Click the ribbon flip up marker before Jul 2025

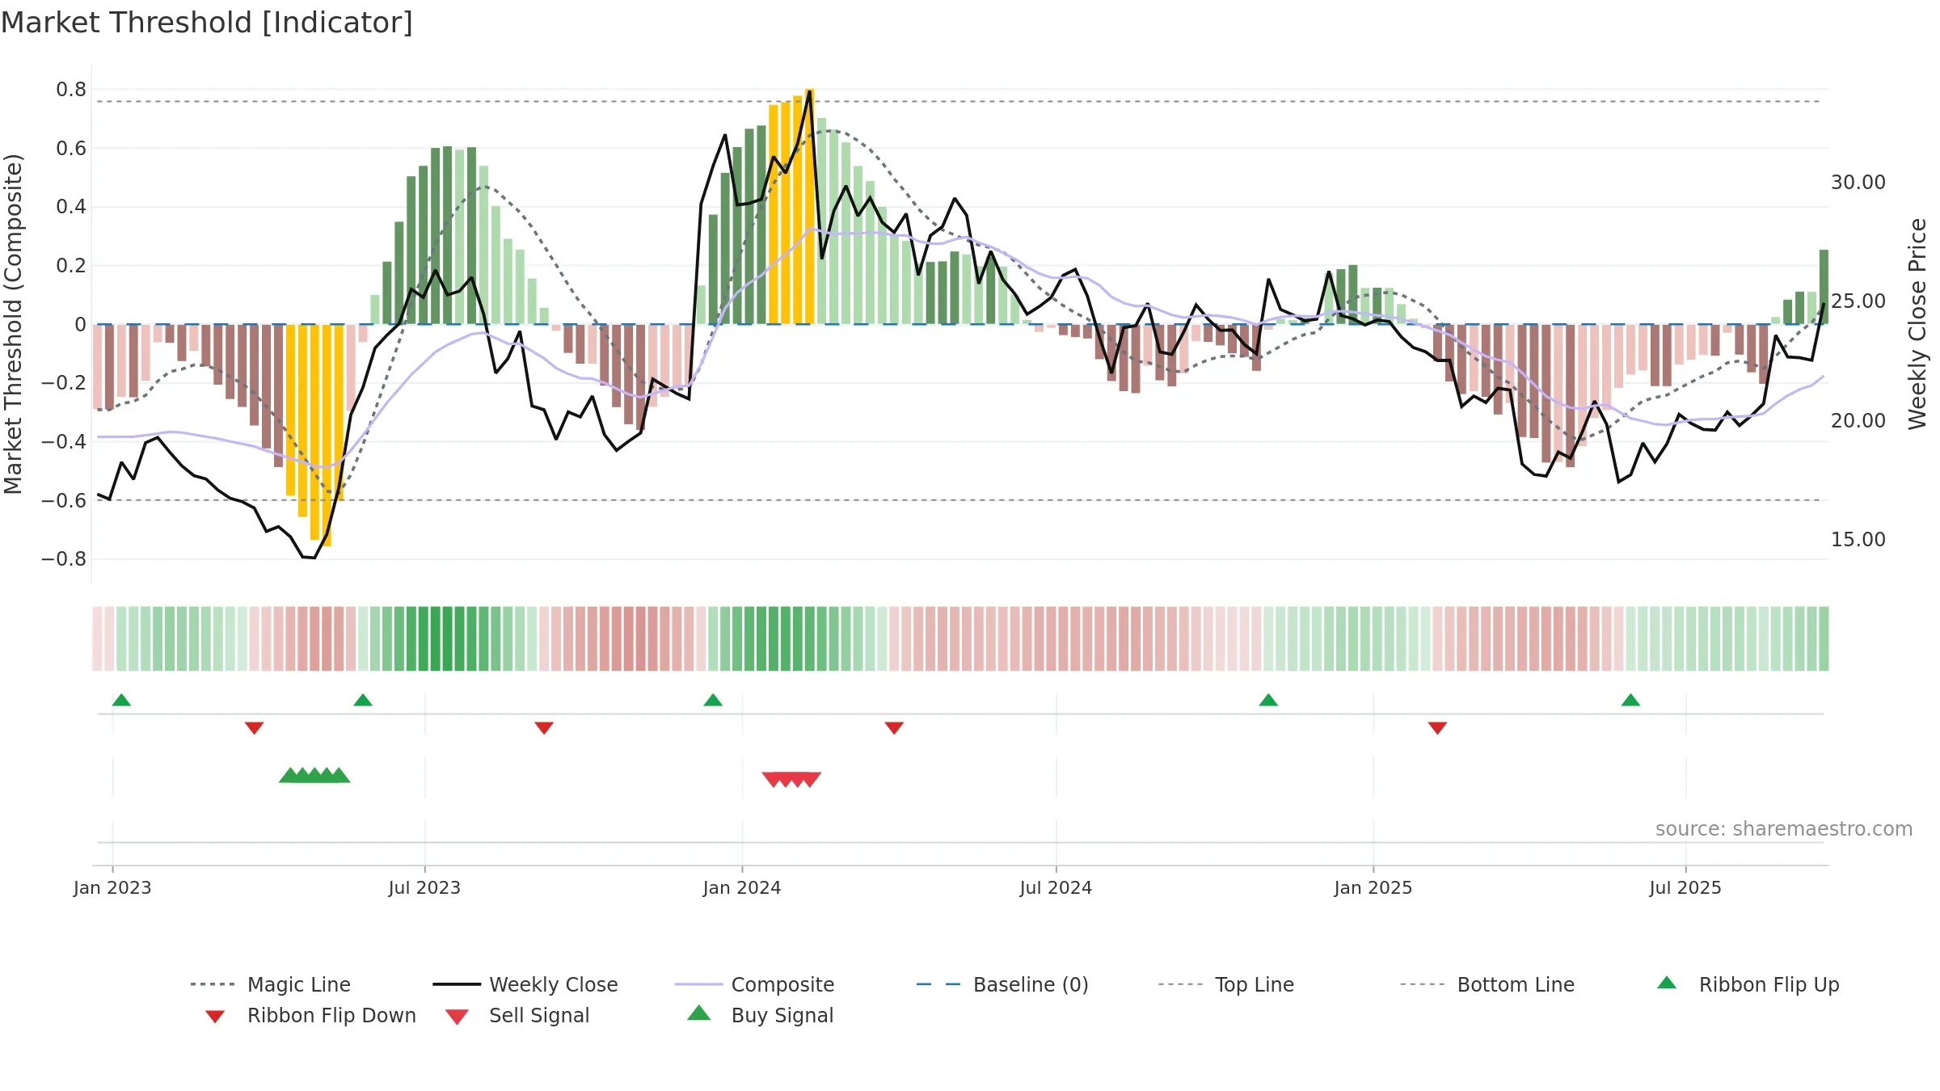pyautogui.click(x=1630, y=700)
